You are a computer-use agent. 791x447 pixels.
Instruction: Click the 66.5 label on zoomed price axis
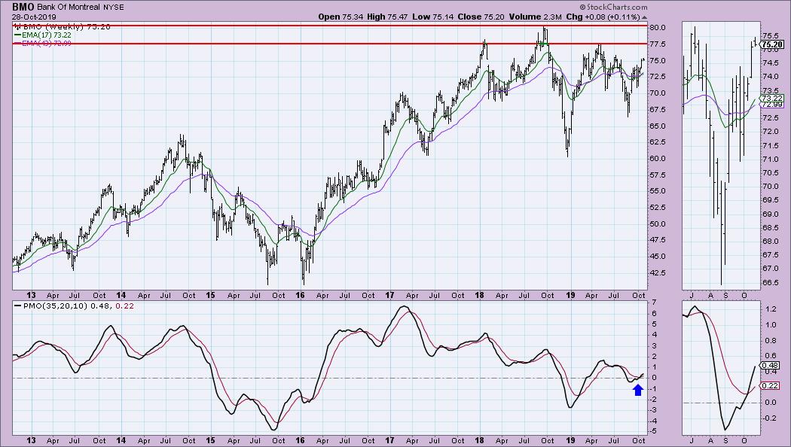point(771,282)
